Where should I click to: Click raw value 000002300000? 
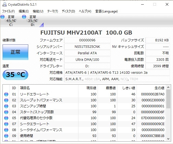153,100
